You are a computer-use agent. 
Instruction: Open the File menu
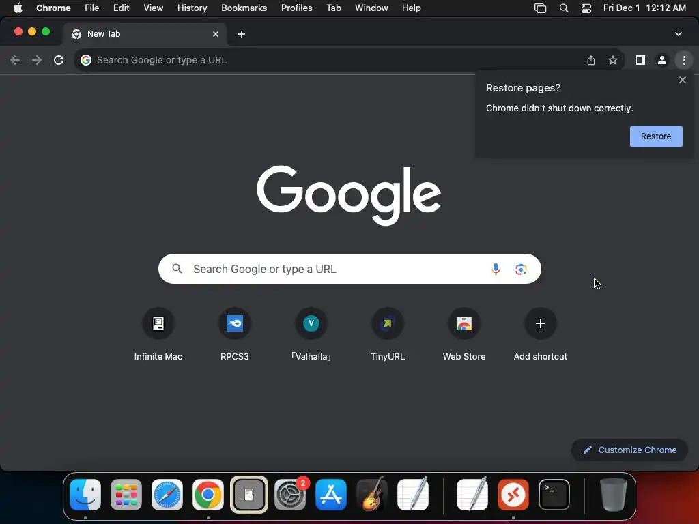[92, 8]
